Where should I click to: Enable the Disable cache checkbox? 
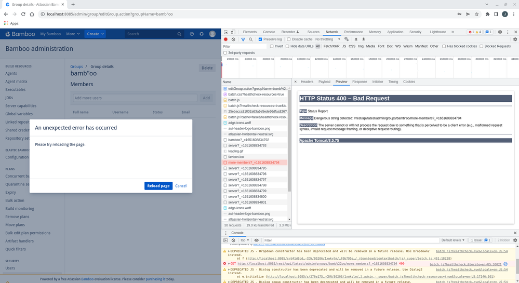[289, 39]
